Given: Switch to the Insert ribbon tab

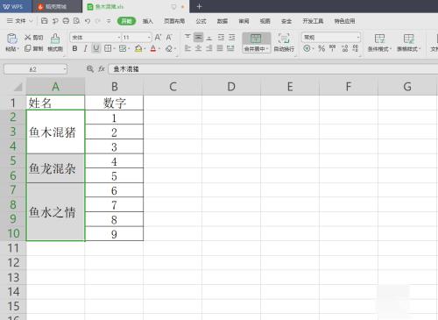Looking at the screenshot, I should [147, 21].
